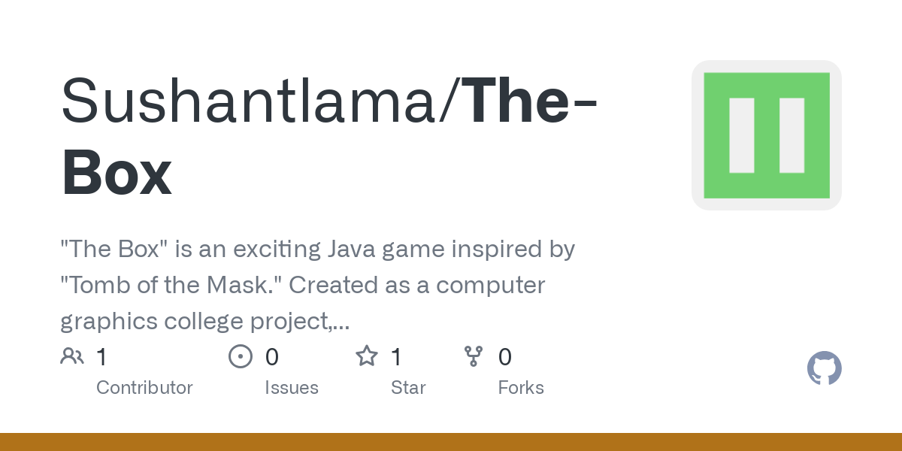This screenshot has height=451, width=902.
Task: Click the fork branch icon
Action: 473,356
